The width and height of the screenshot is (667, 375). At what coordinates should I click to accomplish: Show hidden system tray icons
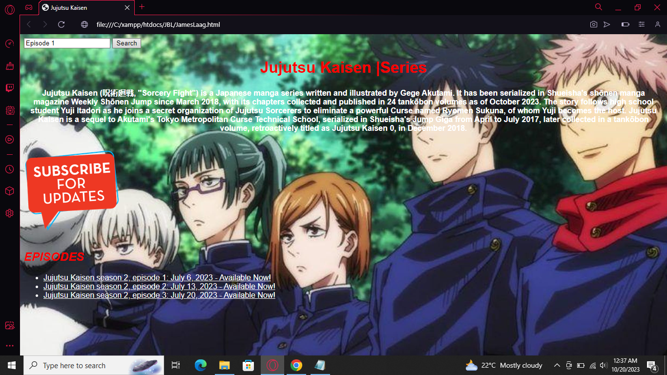tap(557, 365)
